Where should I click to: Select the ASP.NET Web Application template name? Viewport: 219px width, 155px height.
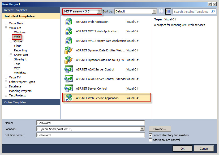coord(92,22)
